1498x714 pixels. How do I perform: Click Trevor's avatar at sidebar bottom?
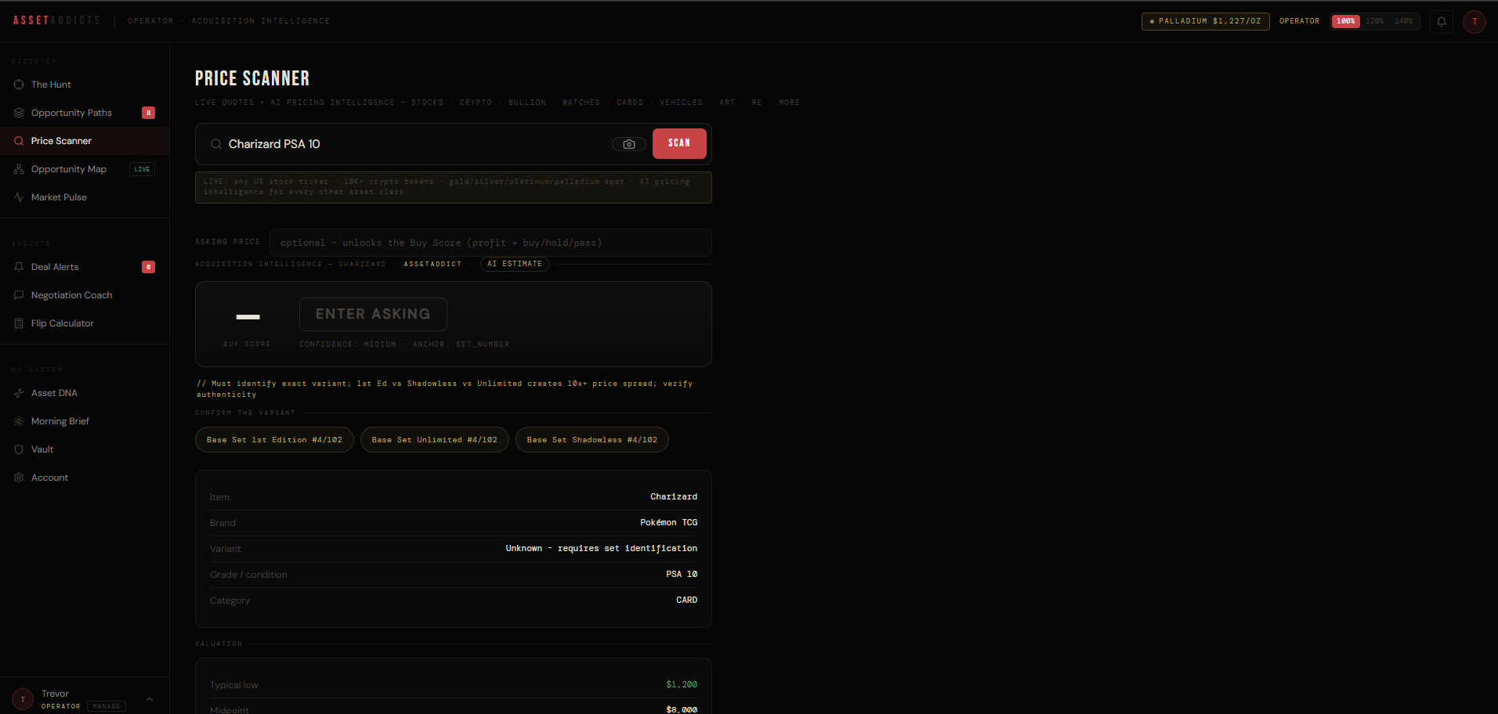pyautogui.click(x=23, y=699)
